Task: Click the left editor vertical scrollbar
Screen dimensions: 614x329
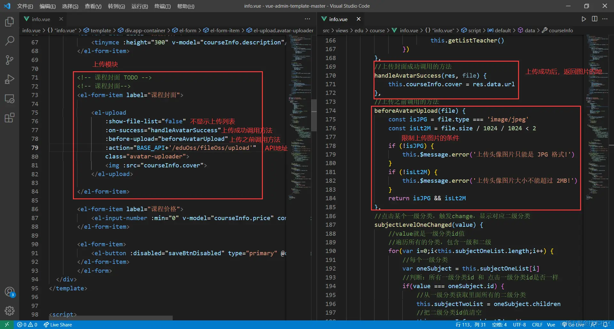Action: coord(314,115)
